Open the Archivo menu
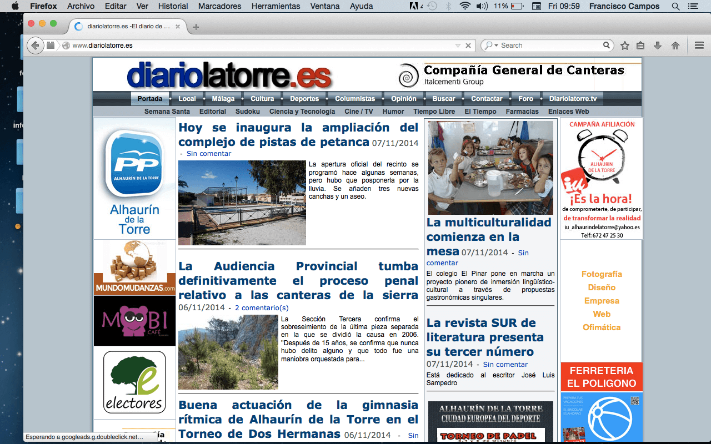The width and height of the screenshot is (711, 444). coord(81,6)
